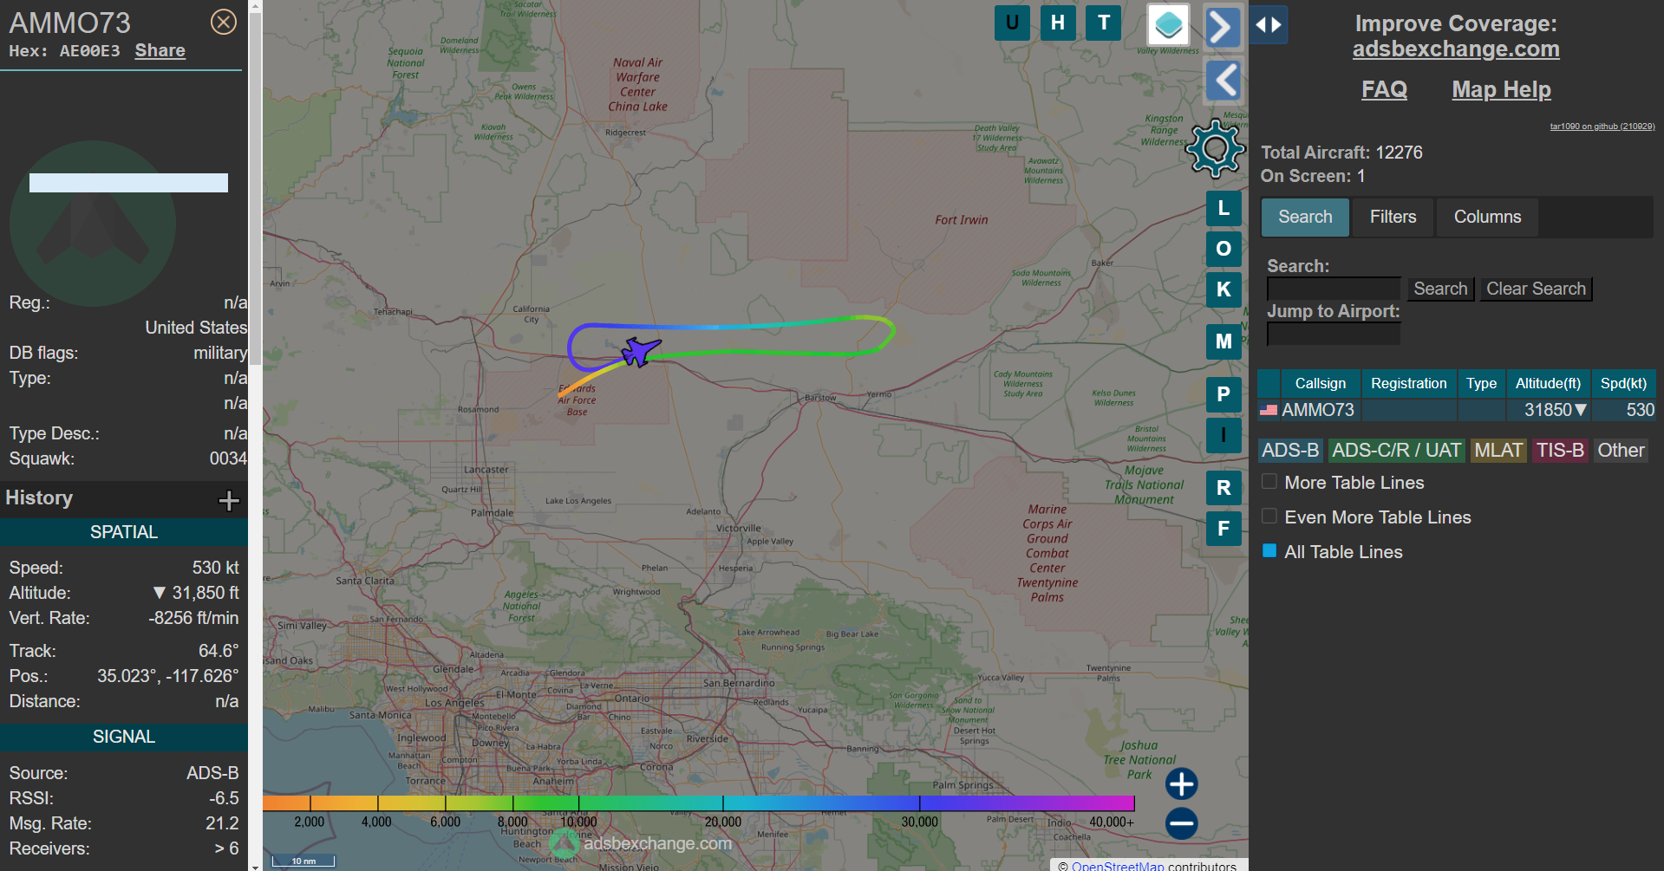Click the Pos. coordinates value
This screenshot has height=871, width=1664.
(167, 676)
